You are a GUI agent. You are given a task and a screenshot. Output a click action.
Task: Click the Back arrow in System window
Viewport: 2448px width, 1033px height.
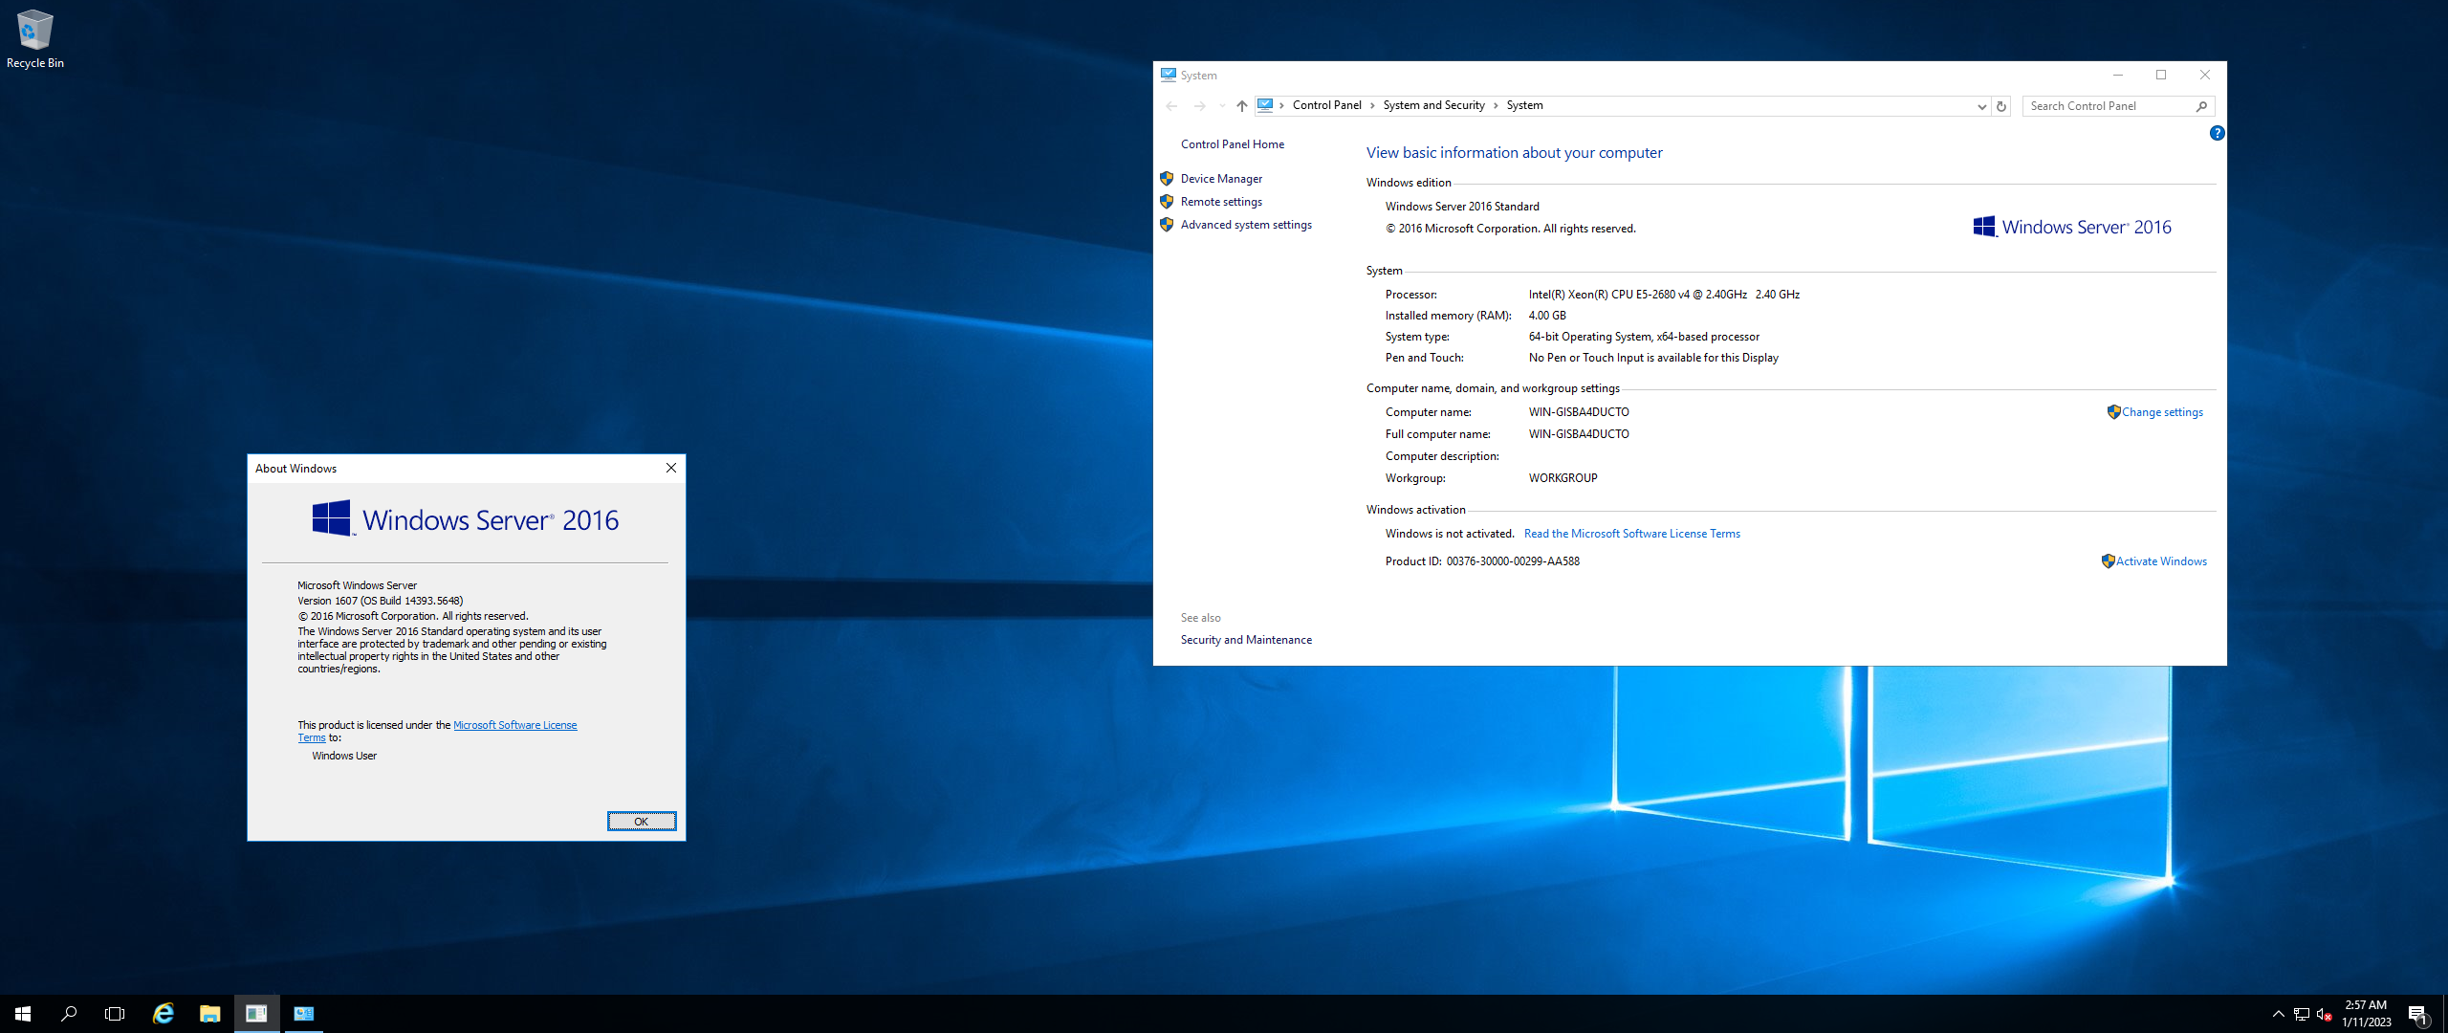[1171, 106]
